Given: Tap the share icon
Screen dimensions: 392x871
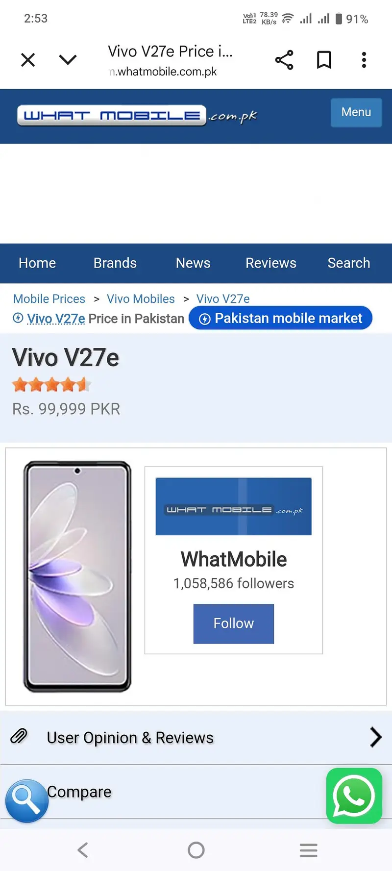Looking at the screenshot, I should point(284,60).
